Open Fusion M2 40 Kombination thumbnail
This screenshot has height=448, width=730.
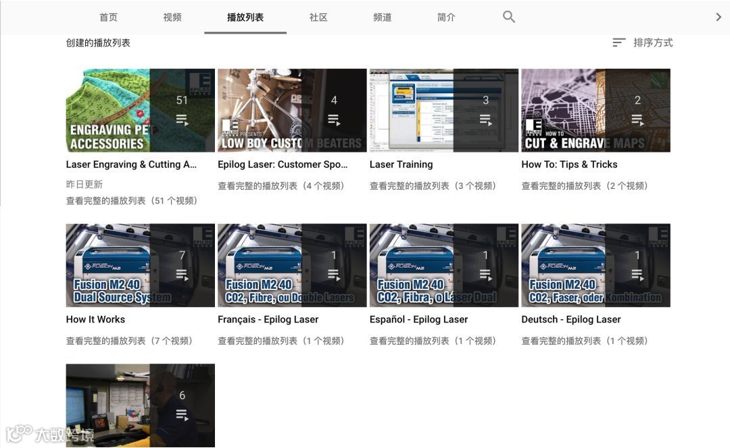pyautogui.click(x=595, y=265)
